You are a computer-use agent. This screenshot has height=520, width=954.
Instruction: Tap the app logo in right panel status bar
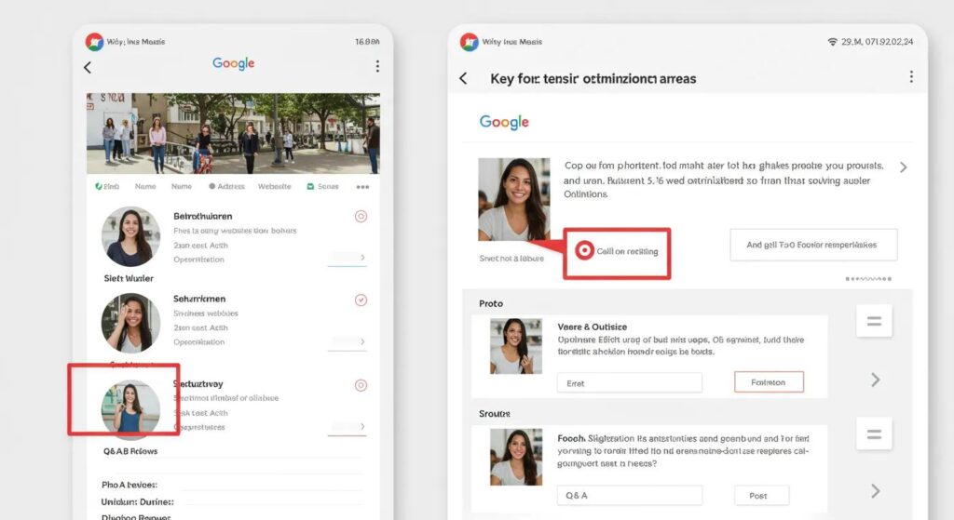coord(470,42)
